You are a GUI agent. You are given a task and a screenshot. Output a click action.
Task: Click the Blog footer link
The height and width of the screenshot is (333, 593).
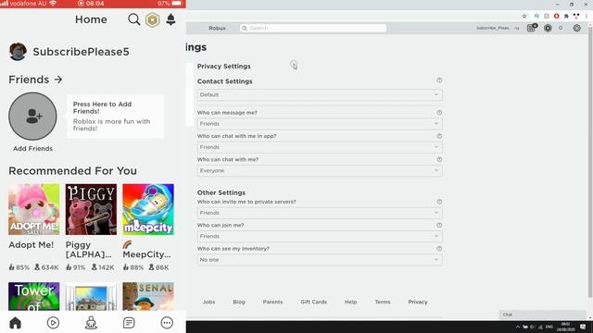[x=239, y=302]
